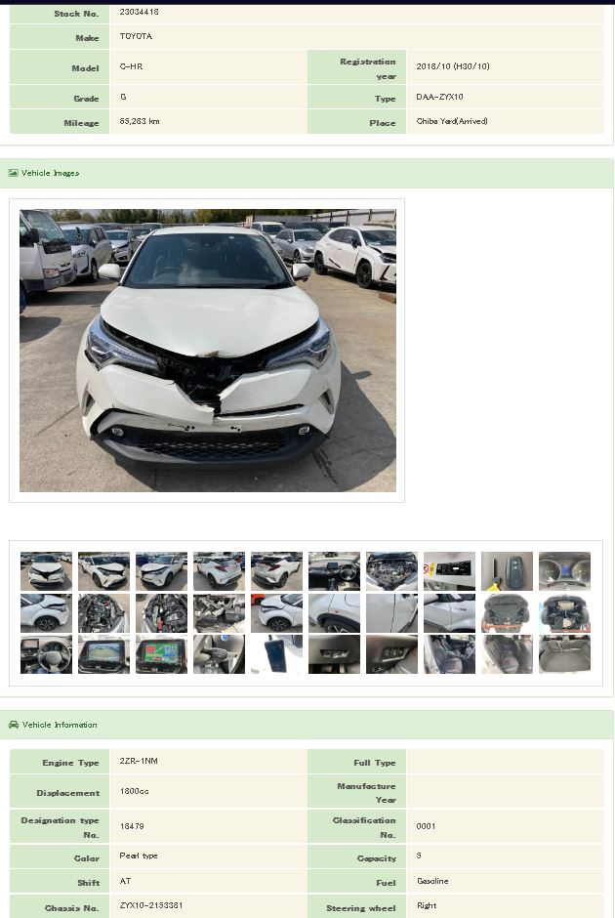This screenshot has width=615, height=918.
Task: View the open engine bay thumbnail in the top row
Action: coord(391,571)
